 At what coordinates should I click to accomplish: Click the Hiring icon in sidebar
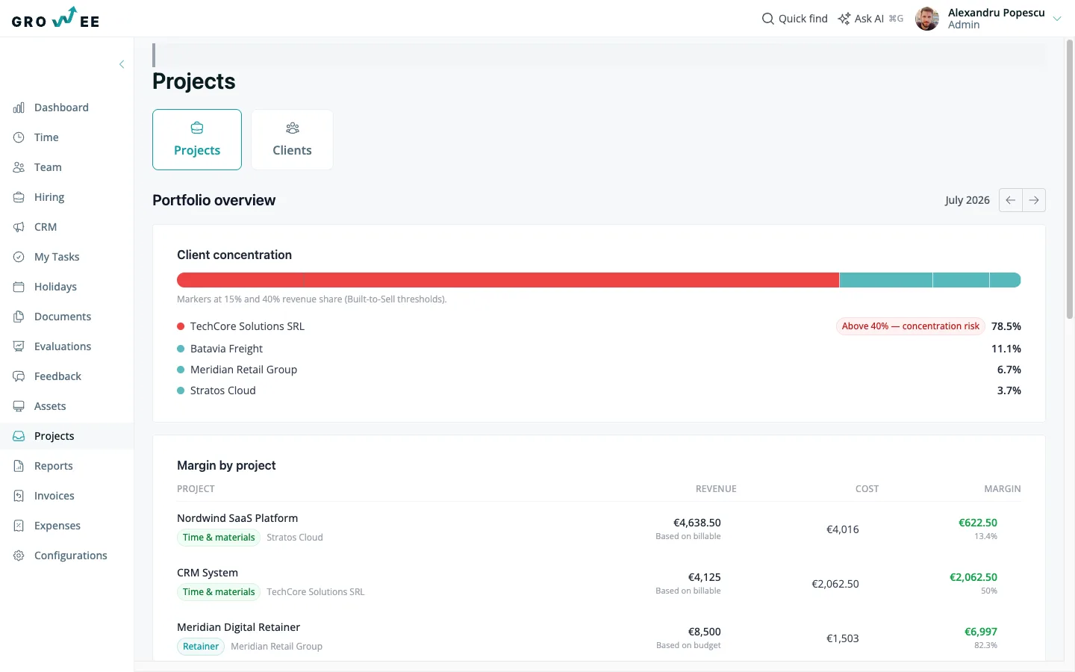[x=19, y=197]
